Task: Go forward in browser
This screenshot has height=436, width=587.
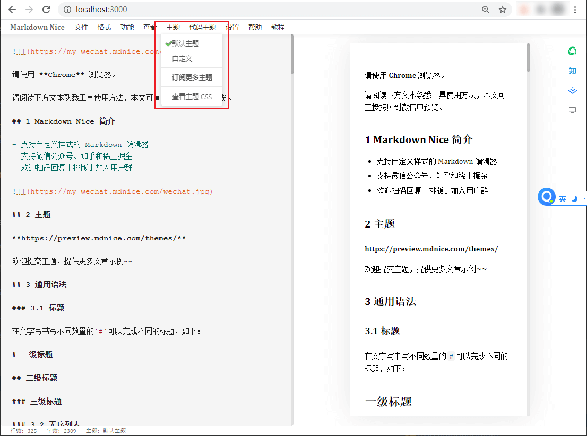Action: pyautogui.click(x=29, y=10)
